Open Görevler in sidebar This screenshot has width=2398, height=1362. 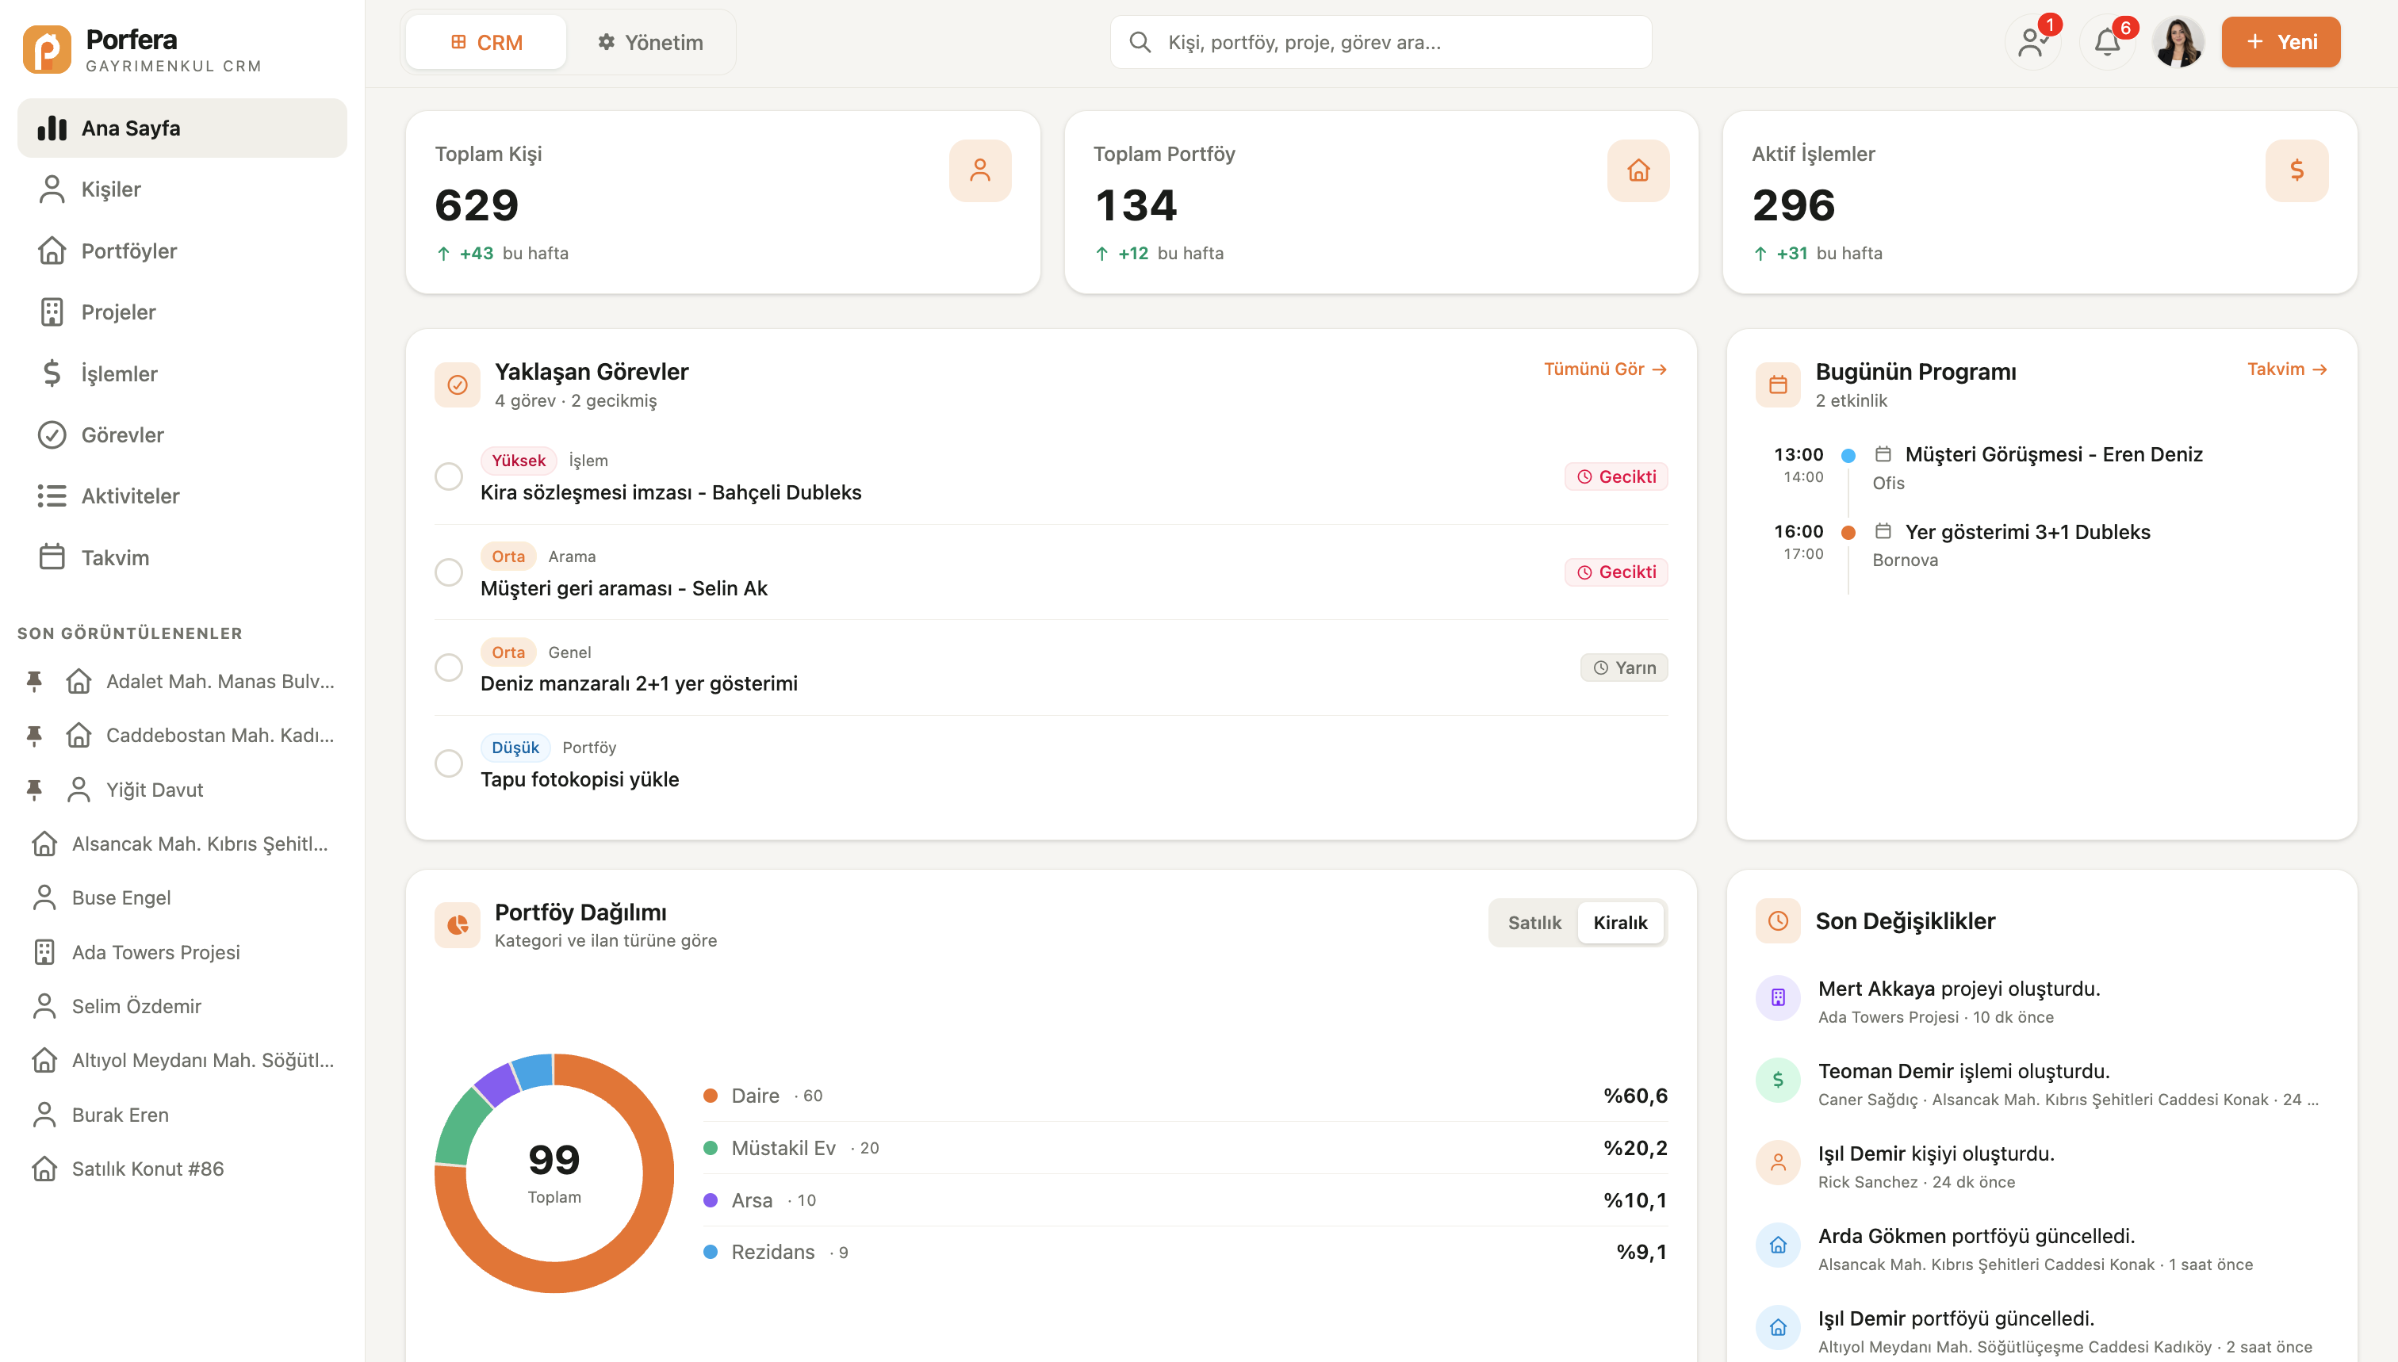tap(182, 435)
